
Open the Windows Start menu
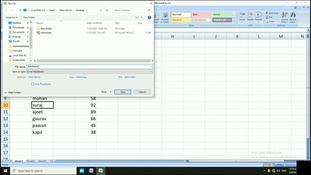point(5,171)
